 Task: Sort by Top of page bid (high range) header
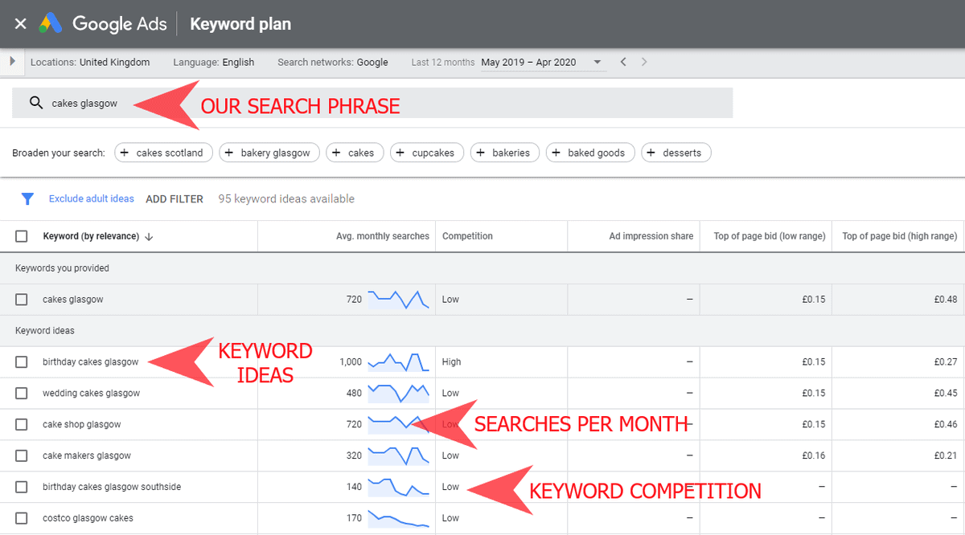coord(899,236)
